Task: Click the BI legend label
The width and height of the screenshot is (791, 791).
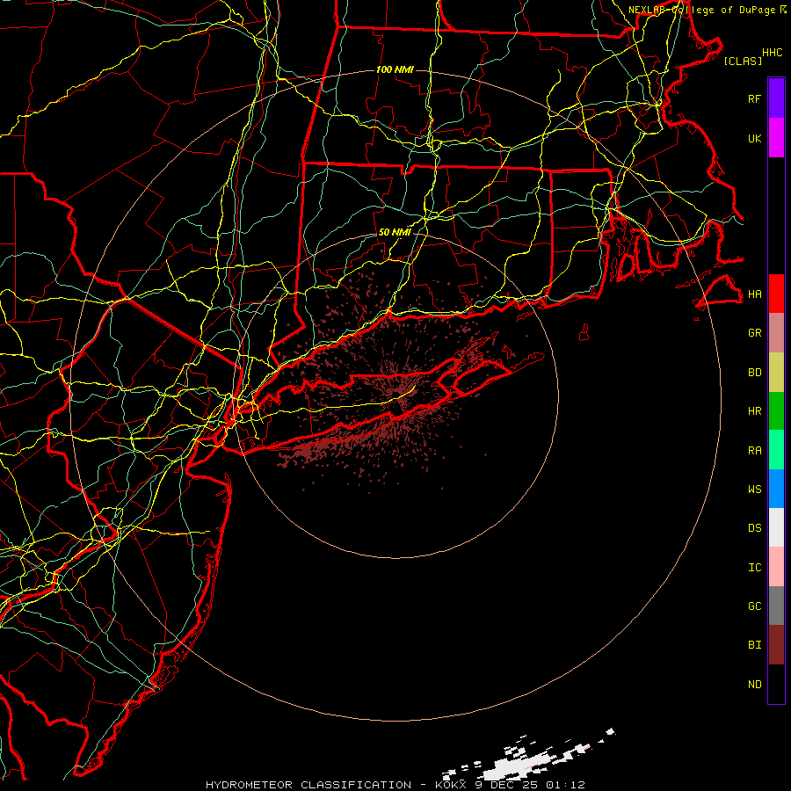Action: click(755, 645)
